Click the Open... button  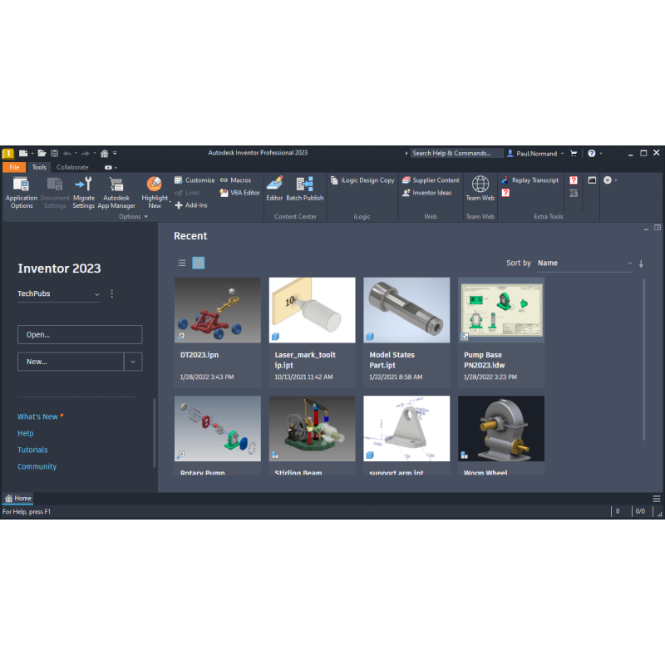pos(80,335)
